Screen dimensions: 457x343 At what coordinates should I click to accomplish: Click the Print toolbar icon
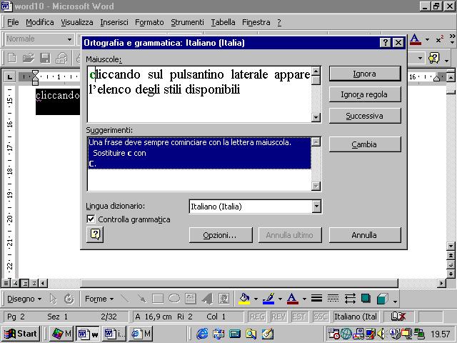coord(61,58)
